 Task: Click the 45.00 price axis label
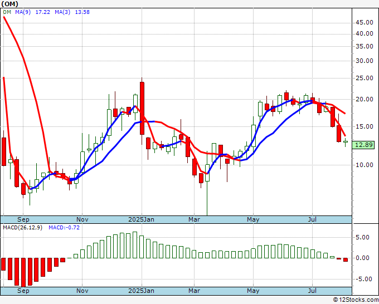click(x=365, y=22)
